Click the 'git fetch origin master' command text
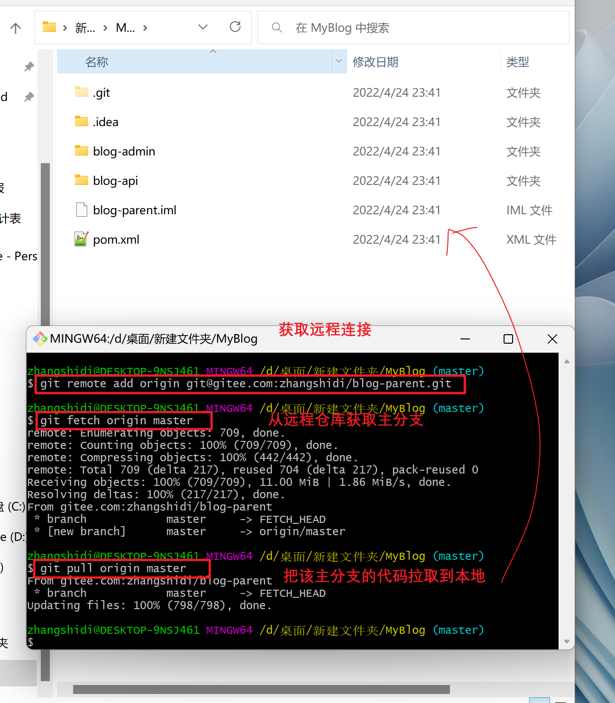The width and height of the screenshot is (615, 703). point(117,420)
